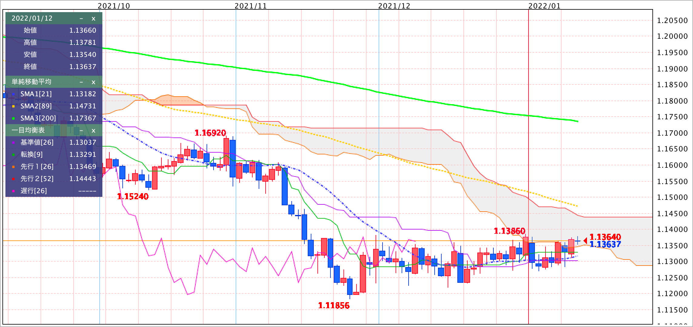This screenshot has width=693, height=327.
Task: Click the 1.16920 high price label
Action: point(210,133)
